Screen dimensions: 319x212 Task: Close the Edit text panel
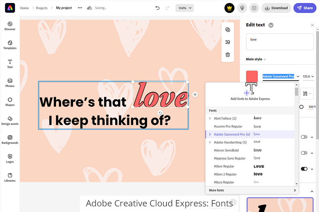click(x=312, y=25)
